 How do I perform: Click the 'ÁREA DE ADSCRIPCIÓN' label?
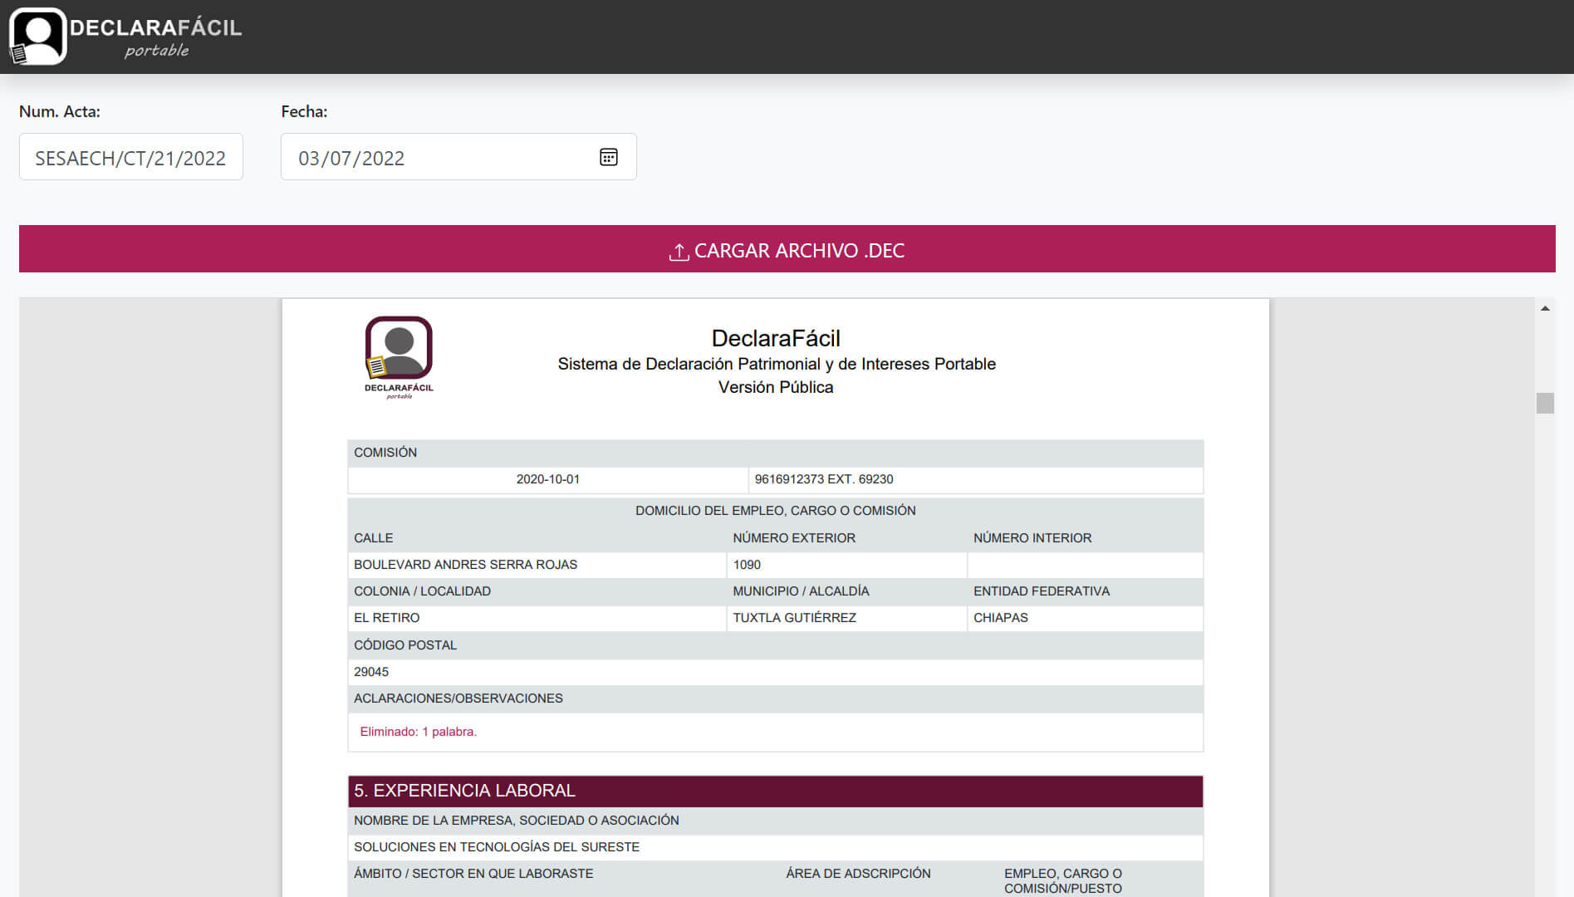pyautogui.click(x=858, y=874)
